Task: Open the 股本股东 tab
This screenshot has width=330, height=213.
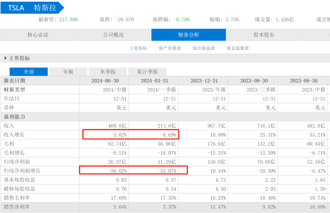Action: click(x=264, y=35)
